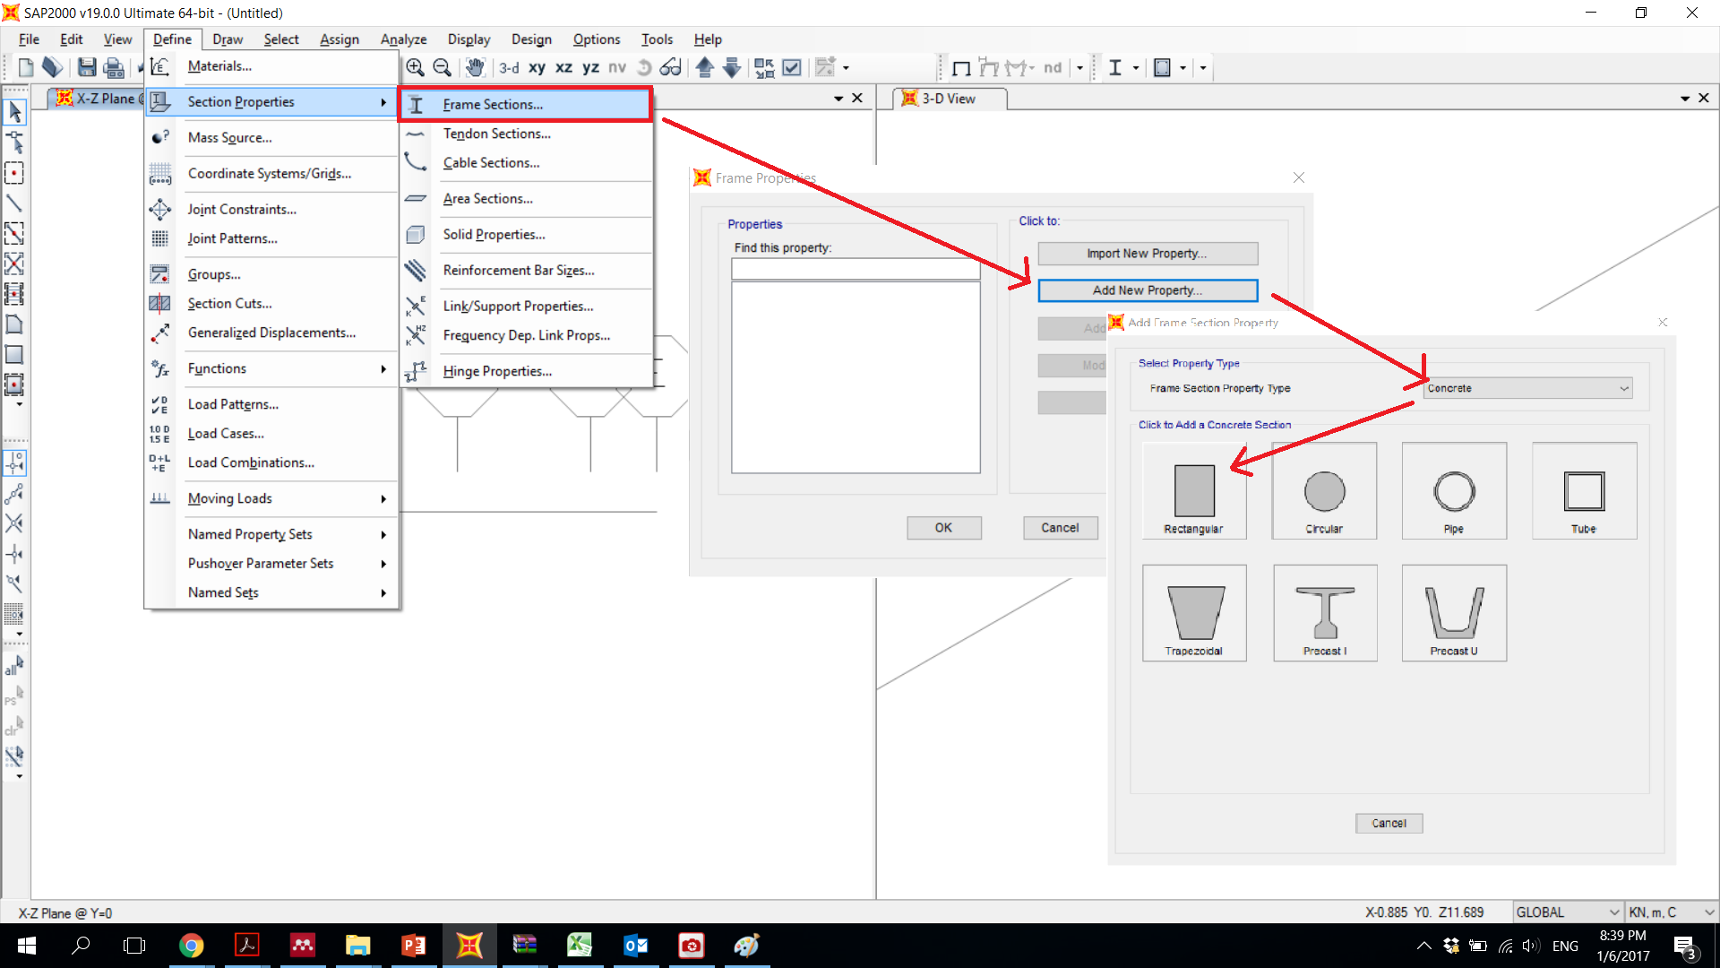1720x968 pixels.
Task: Click the Move Down in list arrow
Action: pos(732,67)
